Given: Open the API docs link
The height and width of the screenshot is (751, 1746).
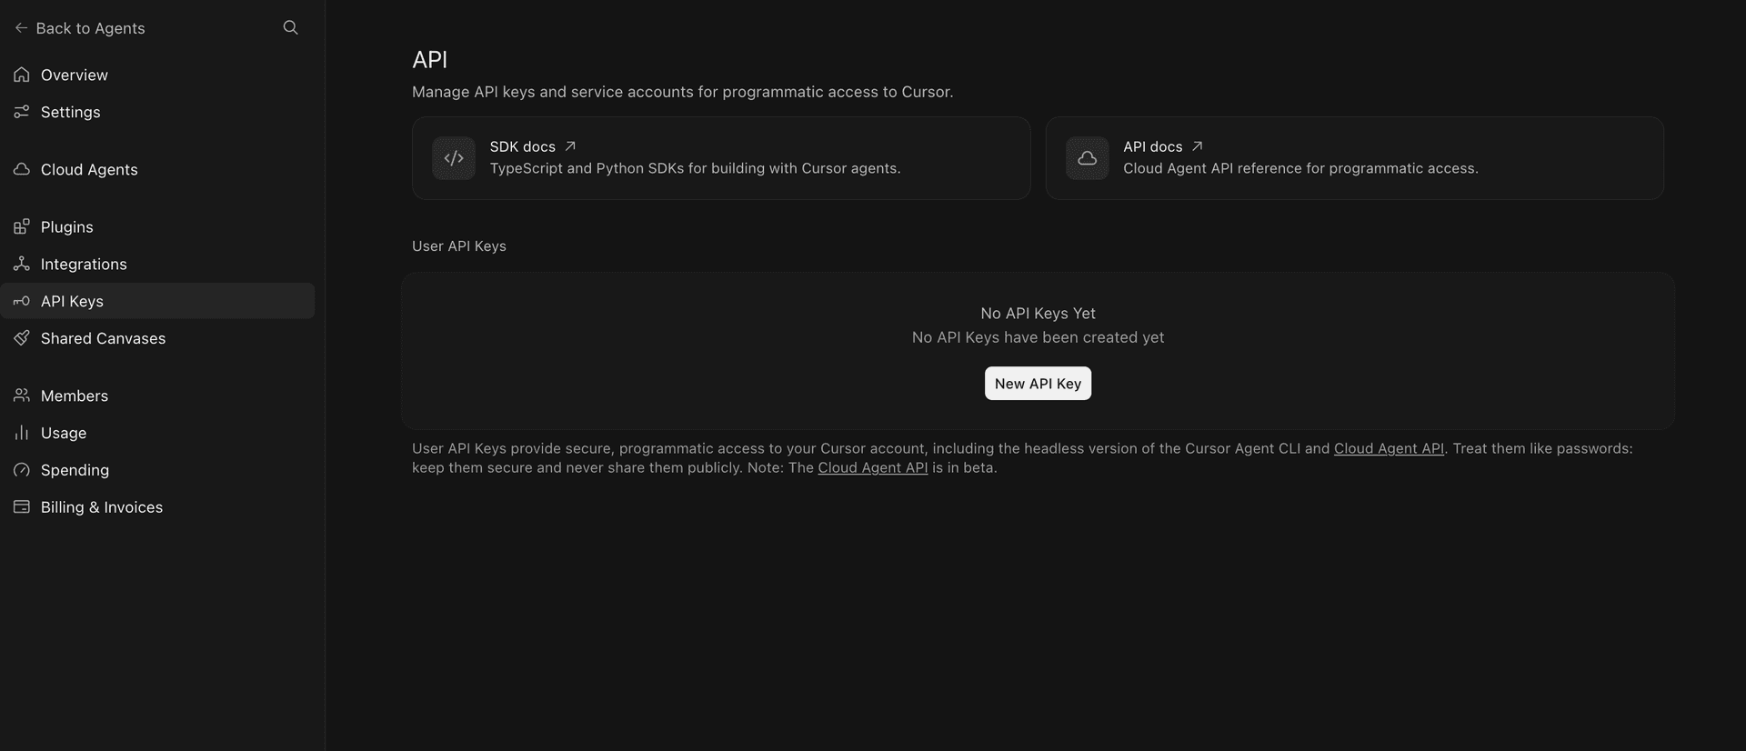Looking at the screenshot, I should click(1152, 146).
